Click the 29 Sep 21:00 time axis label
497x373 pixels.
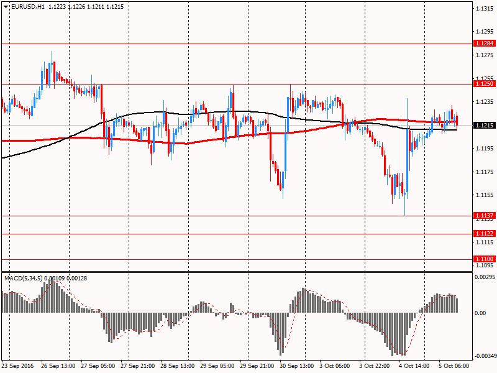tap(257, 366)
